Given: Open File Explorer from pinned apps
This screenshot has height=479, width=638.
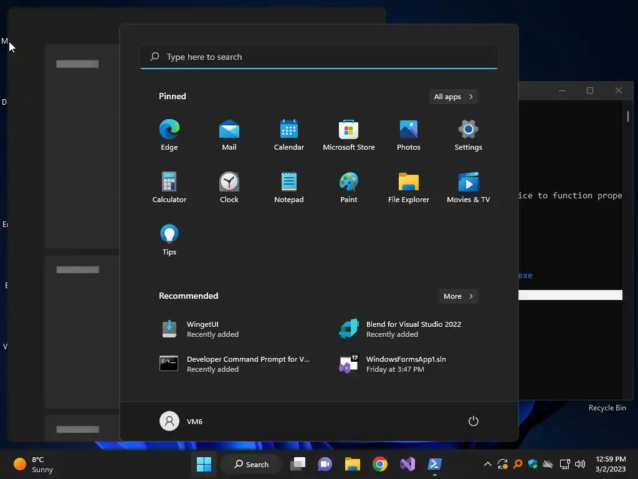Looking at the screenshot, I should pyautogui.click(x=409, y=187).
